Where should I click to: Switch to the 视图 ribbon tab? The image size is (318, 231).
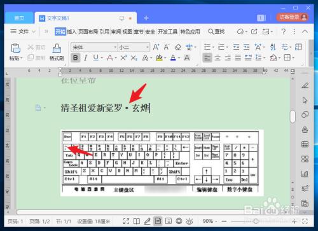127,32
